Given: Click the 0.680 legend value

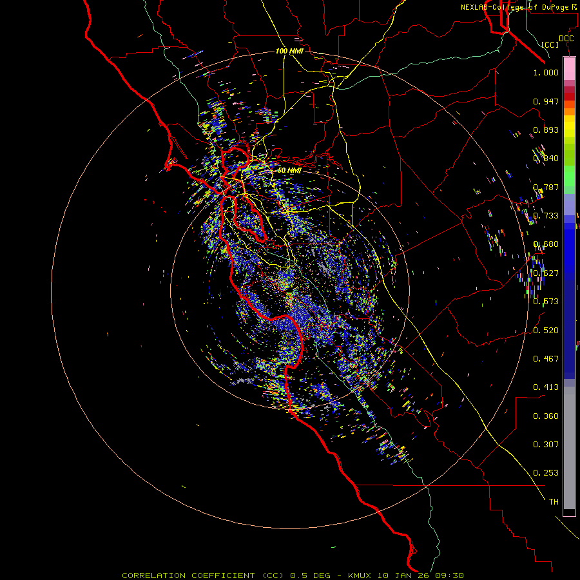Looking at the screenshot, I should click(546, 244).
